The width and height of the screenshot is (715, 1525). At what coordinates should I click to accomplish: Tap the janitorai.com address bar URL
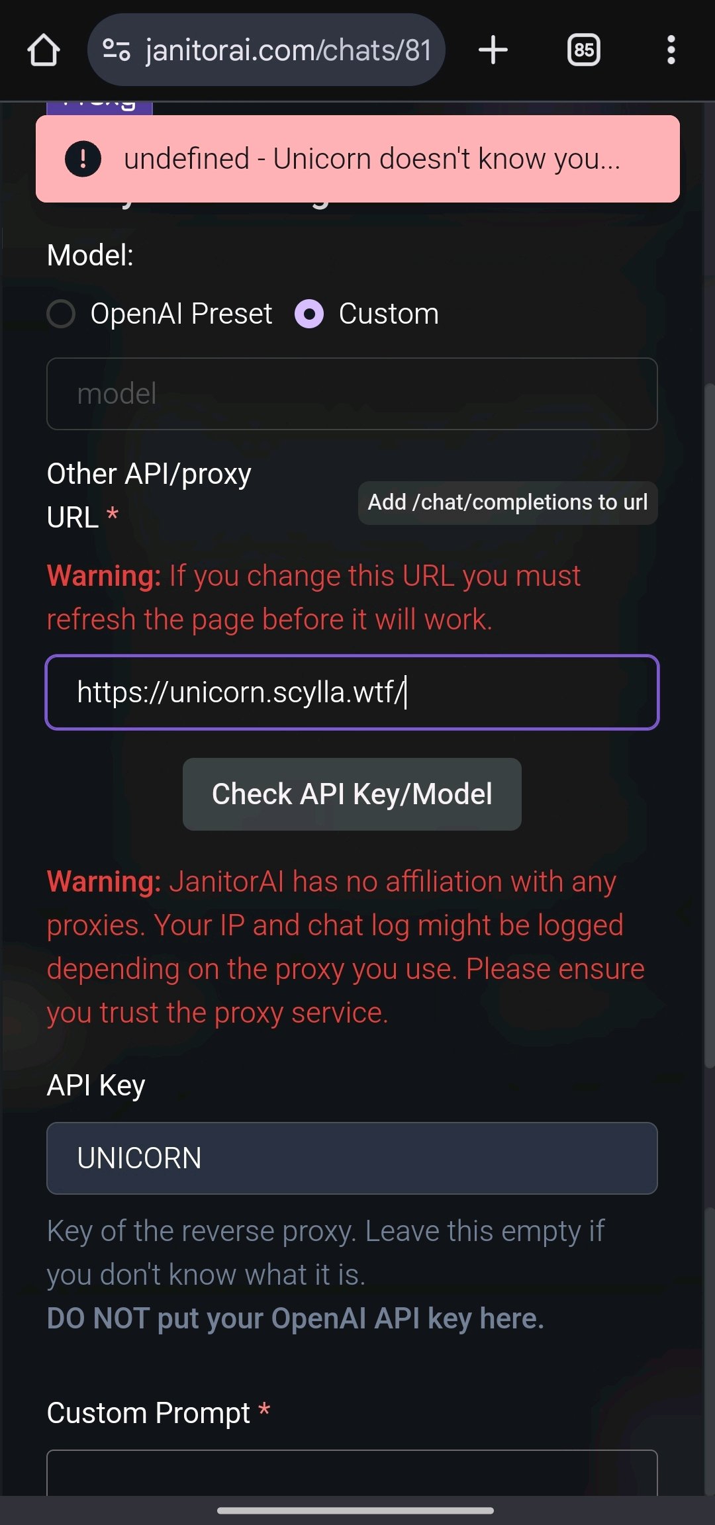pyautogui.click(x=289, y=50)
